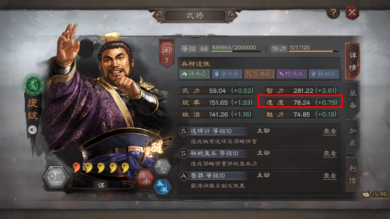Click the first red star orb
390x219 pixels.
(x=77, y=167)
